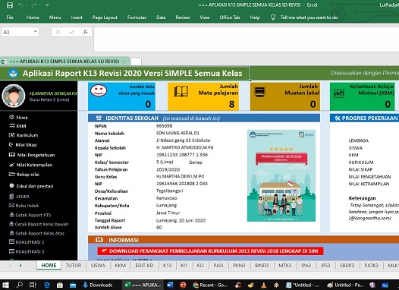
Task: Click the red DOWNLOAD PERANGKAT PEMBELAJARAN banner
Action: pos(210,251)
